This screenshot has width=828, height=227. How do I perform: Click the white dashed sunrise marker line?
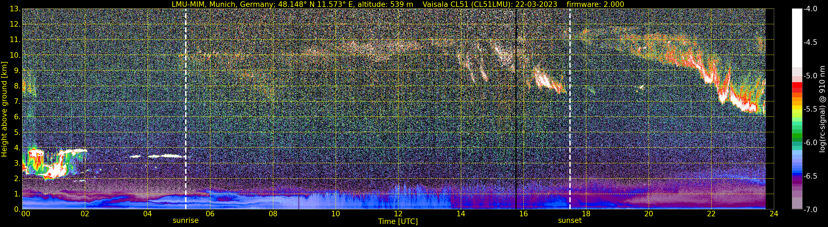[x=186, y=109]
